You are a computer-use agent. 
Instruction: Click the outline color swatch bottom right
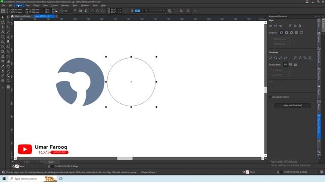(281, 172)
